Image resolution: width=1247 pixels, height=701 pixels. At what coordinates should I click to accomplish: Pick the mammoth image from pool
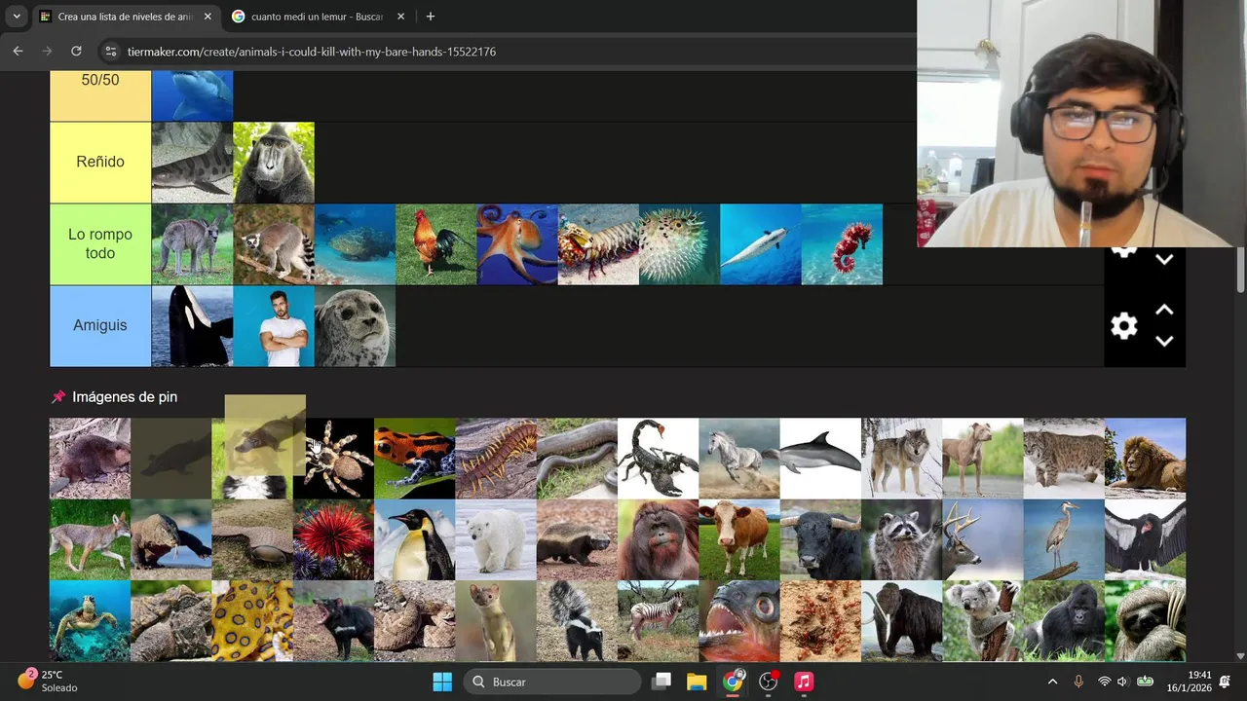pyautogui.click(x=901, y=621)
